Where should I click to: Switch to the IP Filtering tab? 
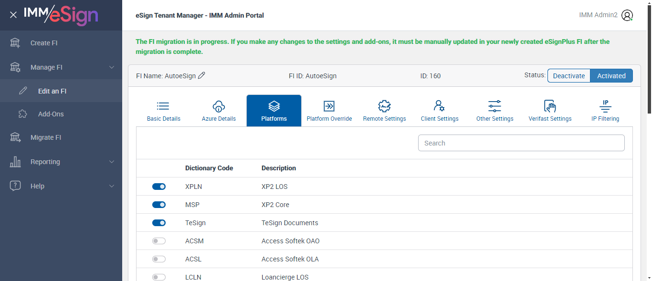605,111
